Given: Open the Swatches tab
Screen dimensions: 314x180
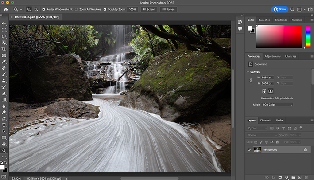Looking at the screenshot, I should click(264, 20).
